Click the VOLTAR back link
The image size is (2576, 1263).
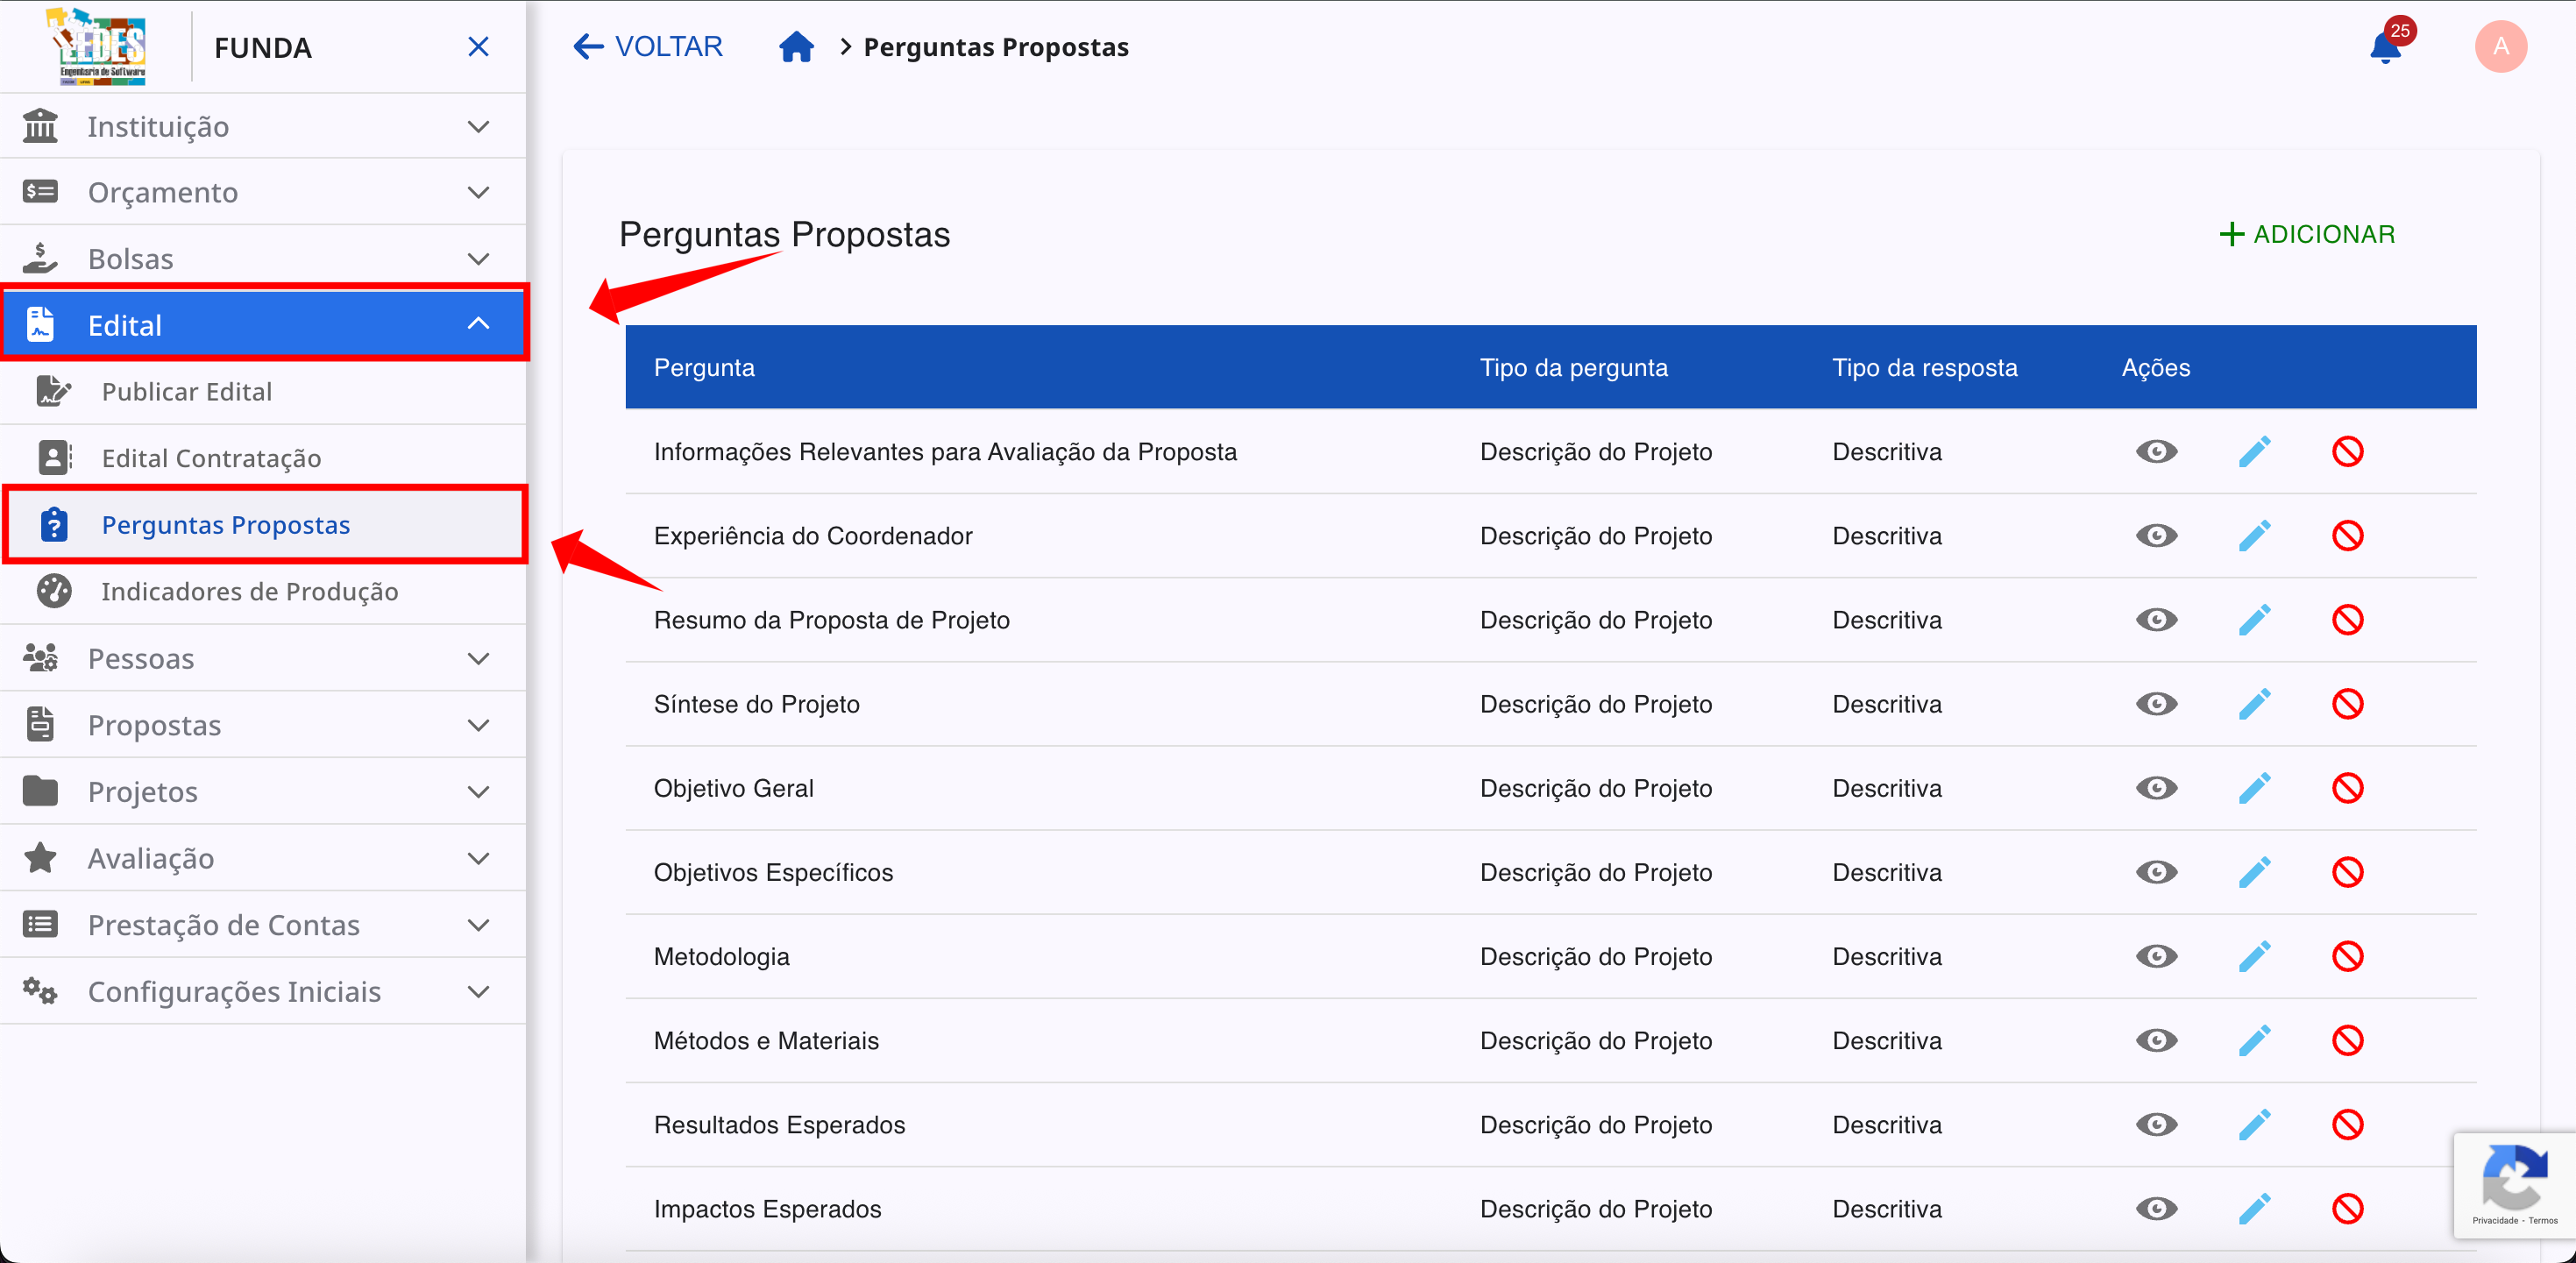[646, 46]
